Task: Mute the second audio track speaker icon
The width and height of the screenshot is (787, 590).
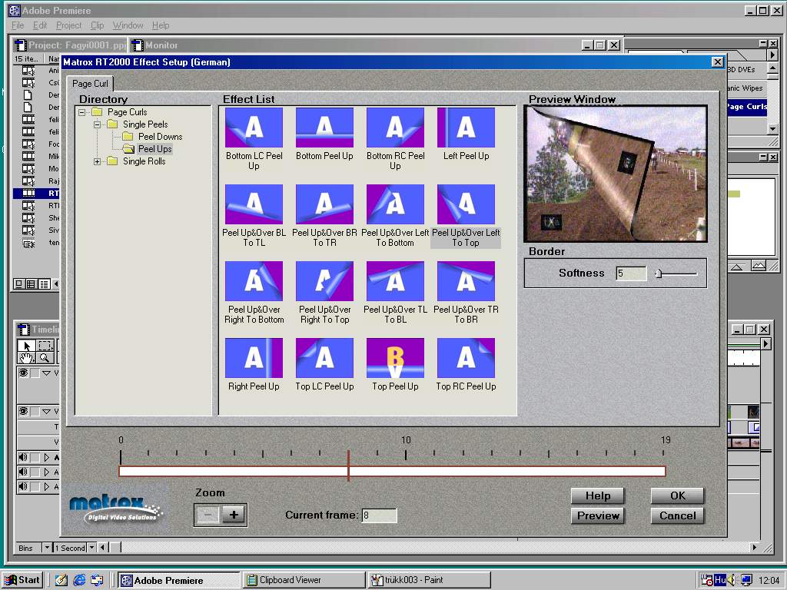Action: coord(23,472)
